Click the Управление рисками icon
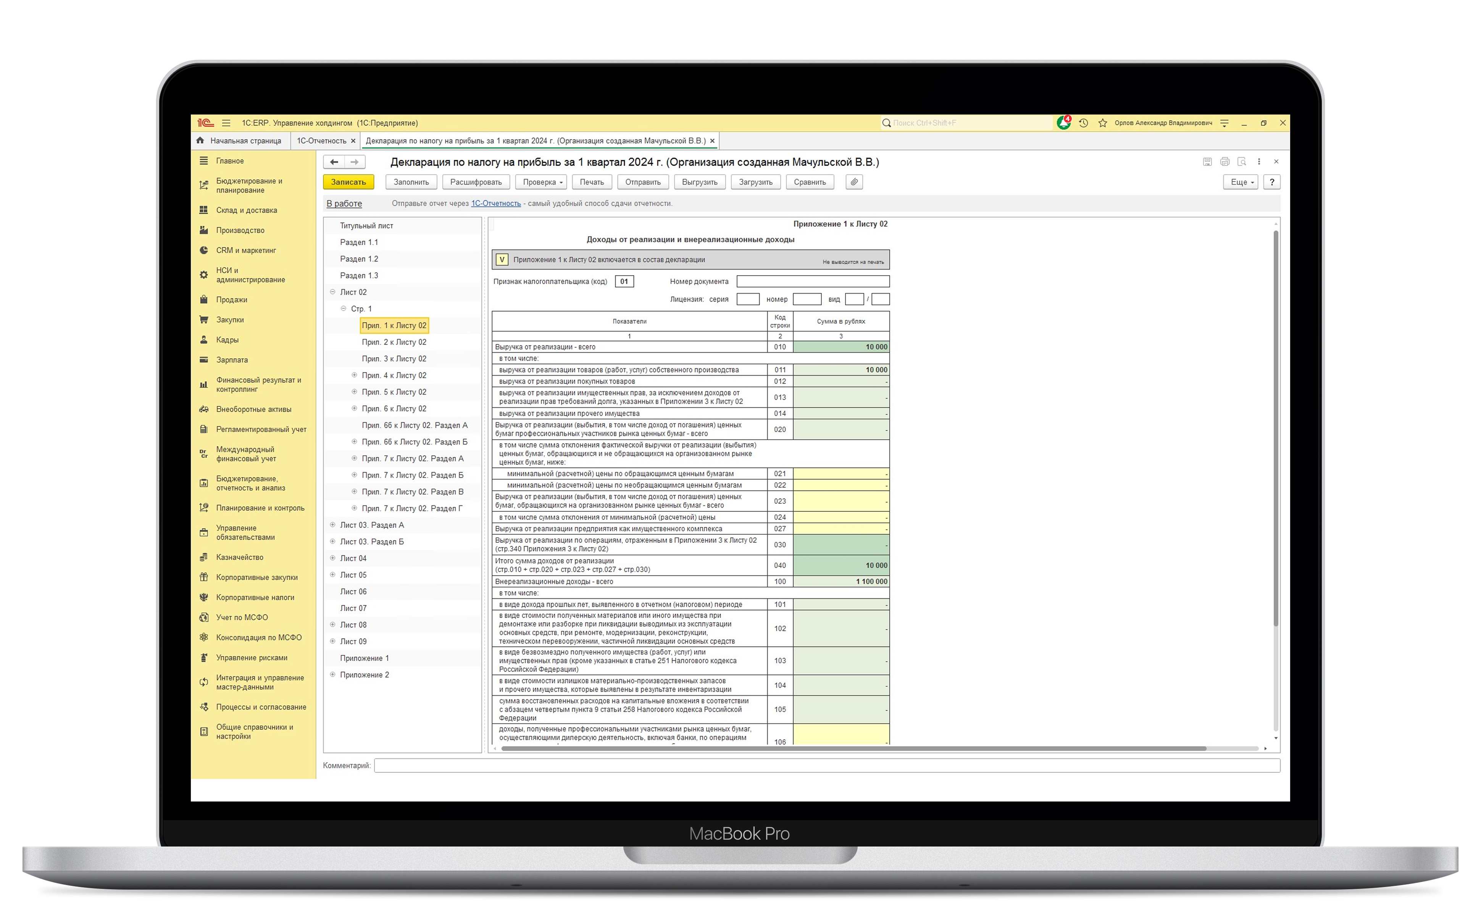1481x916 pixels. click(x=203, y=658)
